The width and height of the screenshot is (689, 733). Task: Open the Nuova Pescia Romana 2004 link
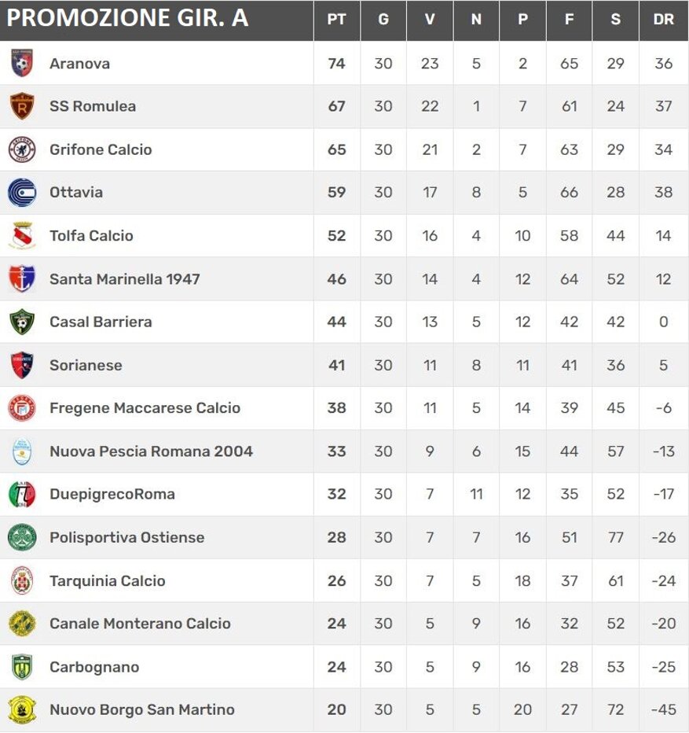coord(151,451)
